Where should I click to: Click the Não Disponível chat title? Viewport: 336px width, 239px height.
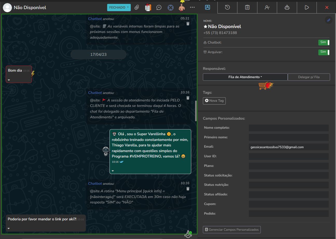click(30, 8)
